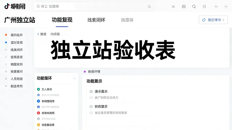
Task: Click the small breadcrumb icon above the big heading
Action: [38, 34]
